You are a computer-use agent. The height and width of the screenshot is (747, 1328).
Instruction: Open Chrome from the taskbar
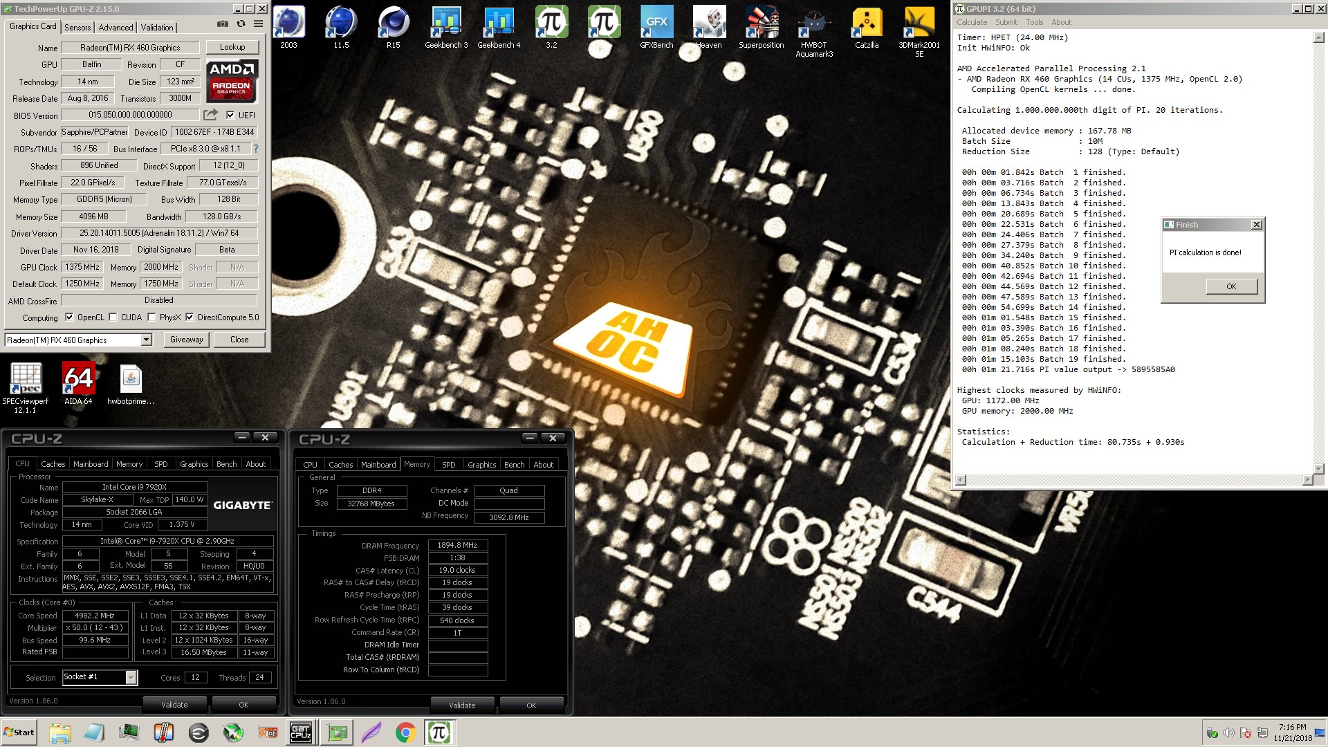405,732
